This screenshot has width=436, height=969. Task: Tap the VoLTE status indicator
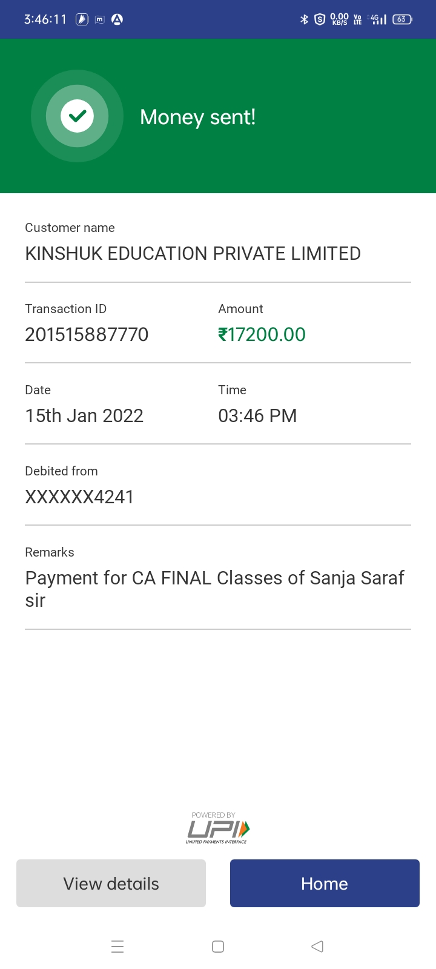(x=357, y=19)
